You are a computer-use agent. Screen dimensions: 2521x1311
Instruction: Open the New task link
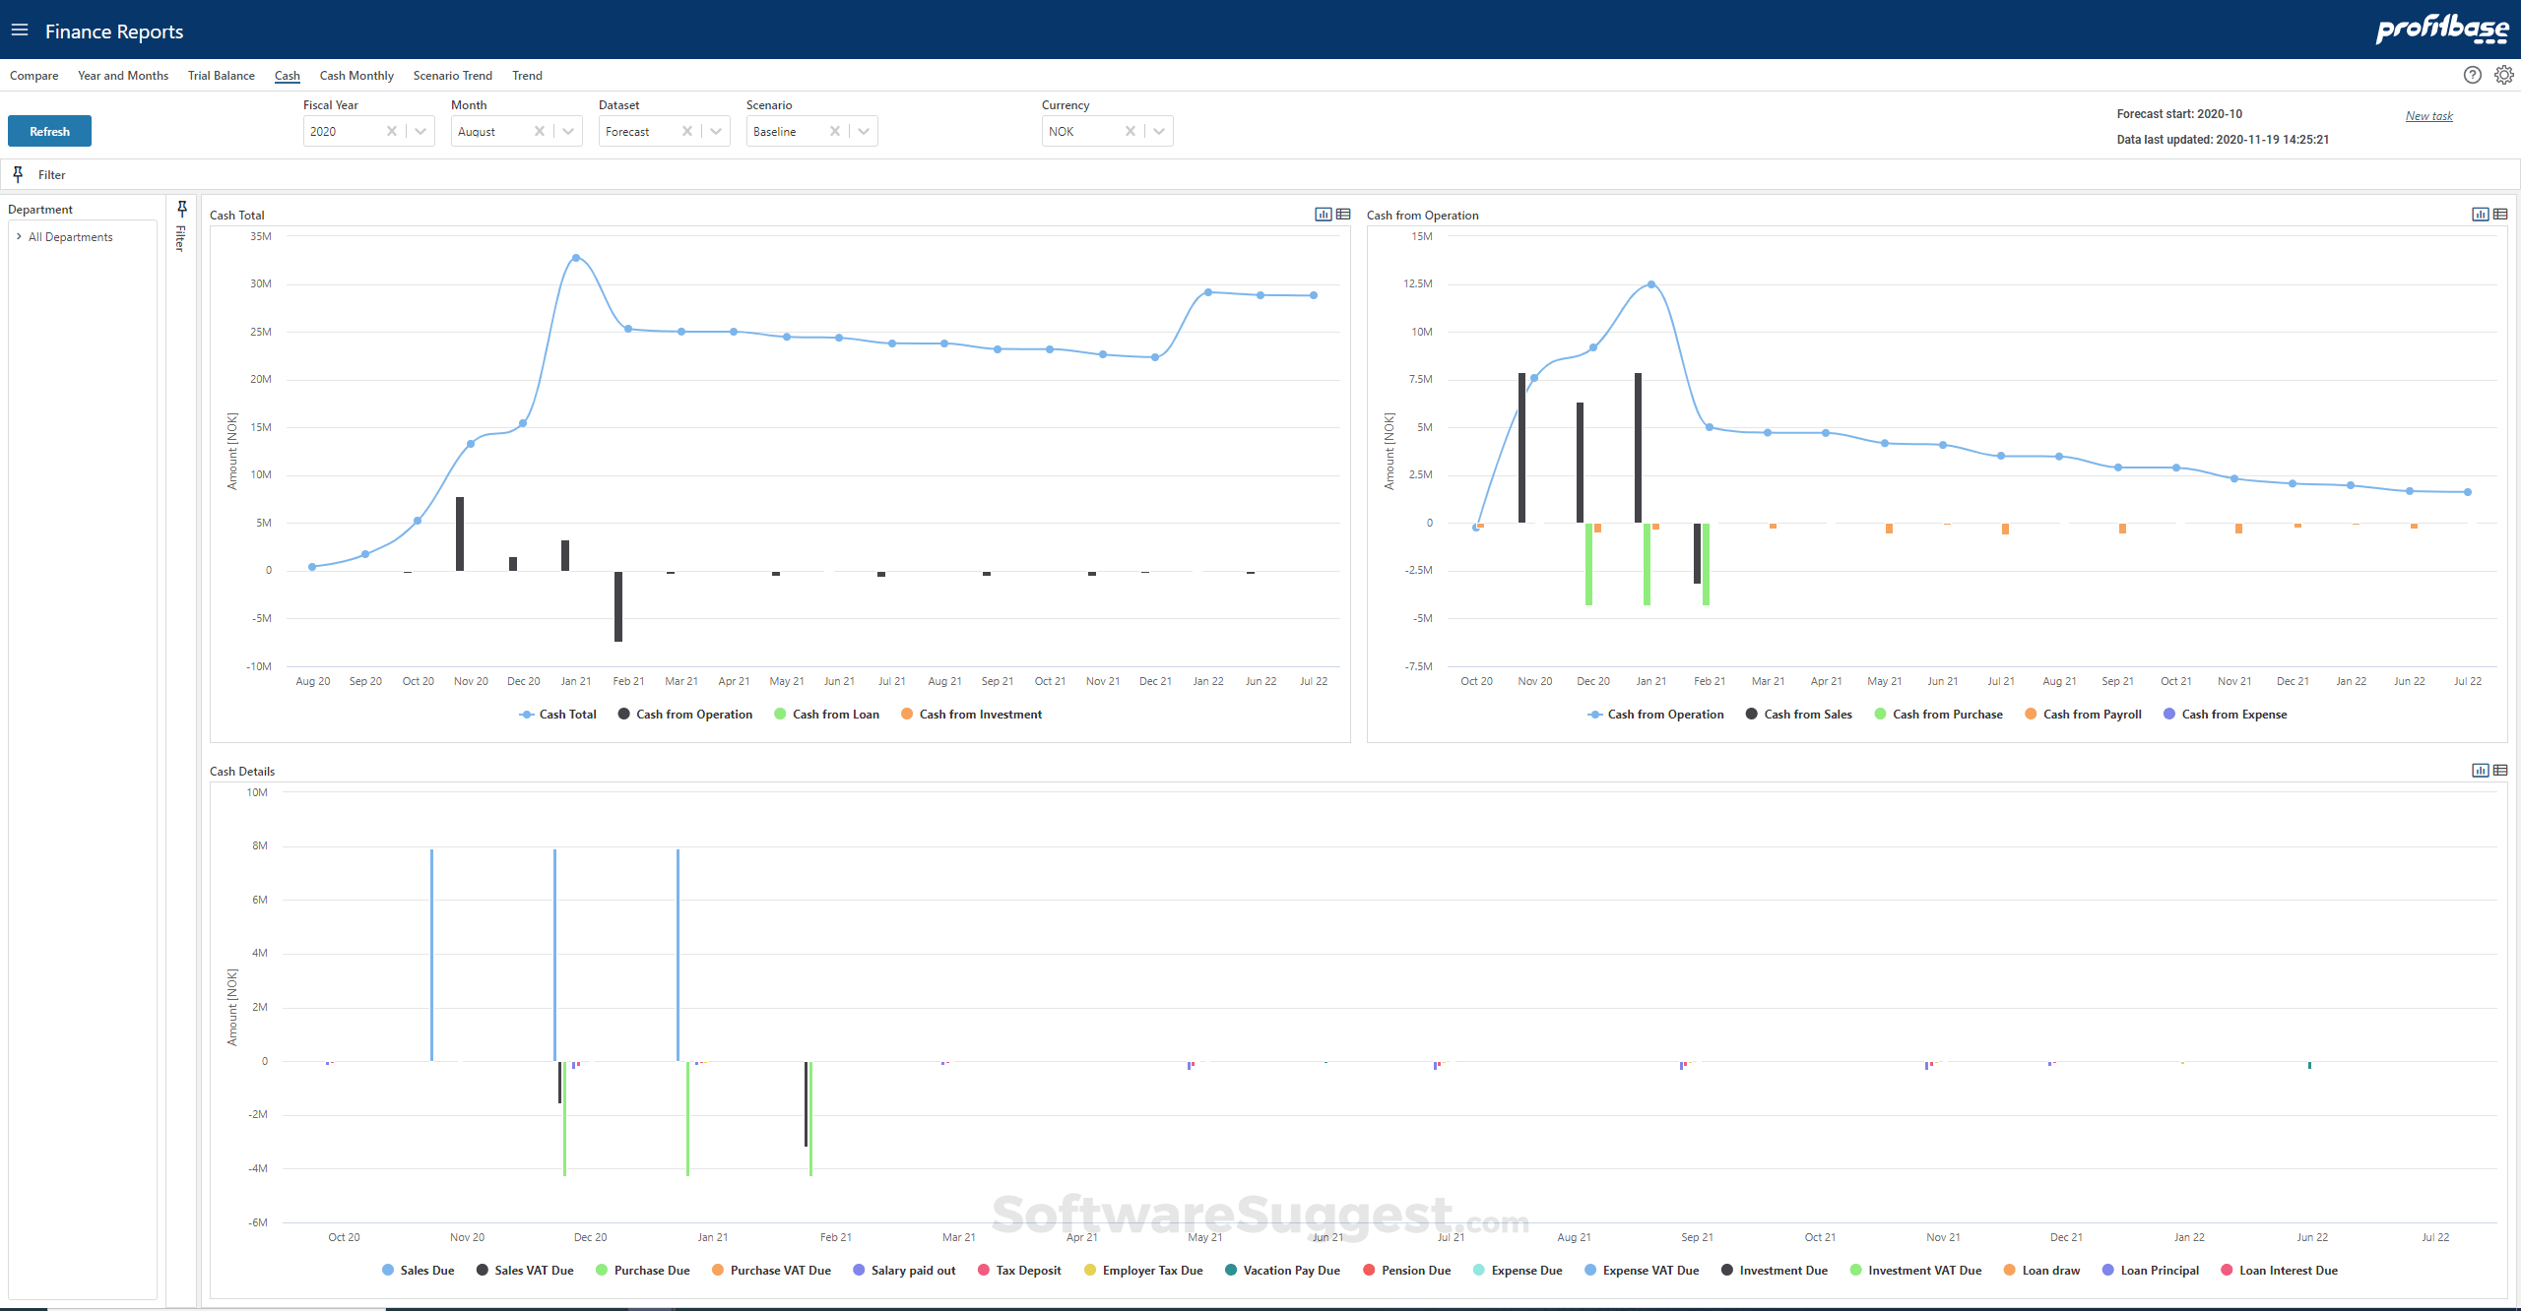2428,115
